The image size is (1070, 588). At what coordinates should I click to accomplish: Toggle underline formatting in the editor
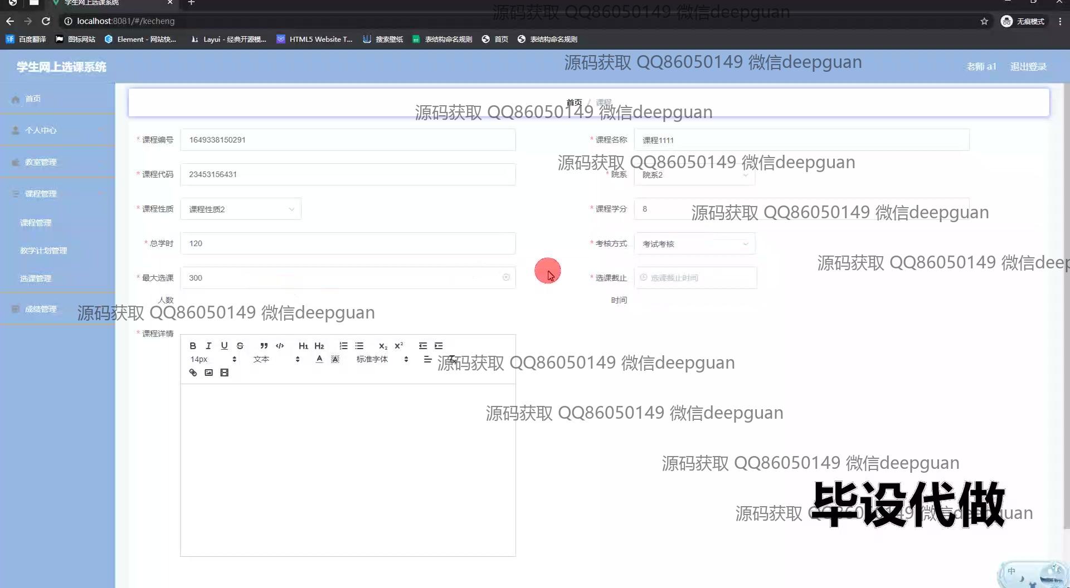pos(224,346)
